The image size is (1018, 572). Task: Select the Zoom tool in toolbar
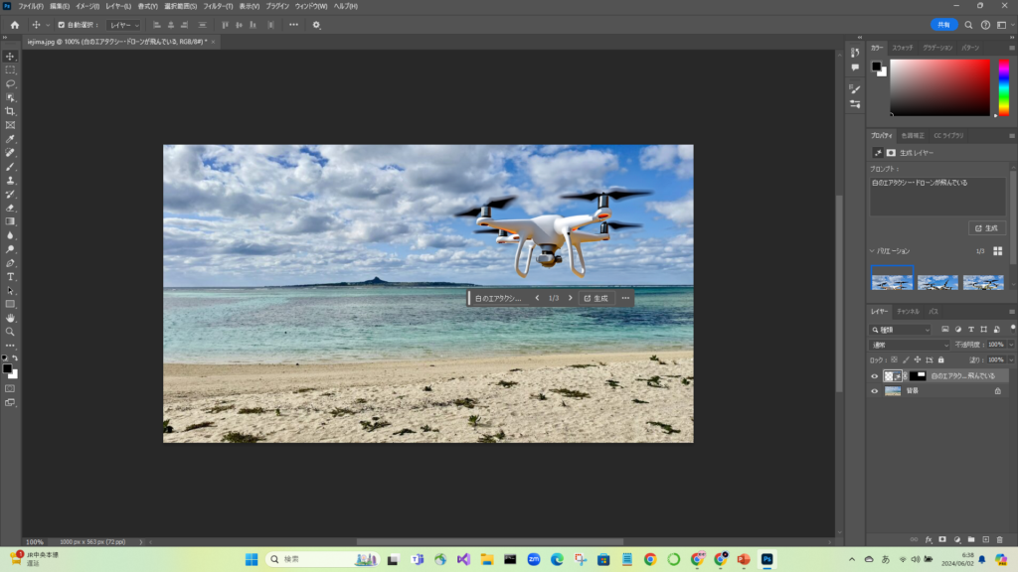point(10,332)
